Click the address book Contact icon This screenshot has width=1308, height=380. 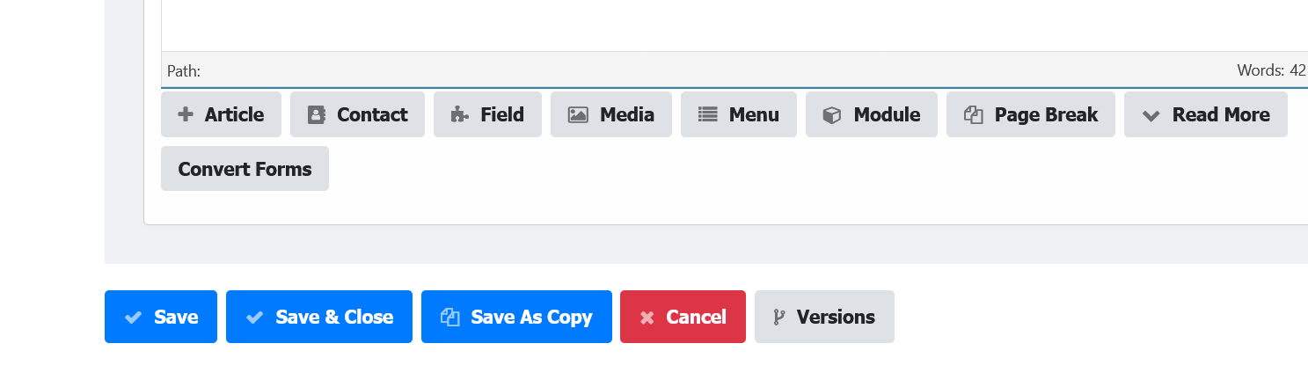[317, 115]
